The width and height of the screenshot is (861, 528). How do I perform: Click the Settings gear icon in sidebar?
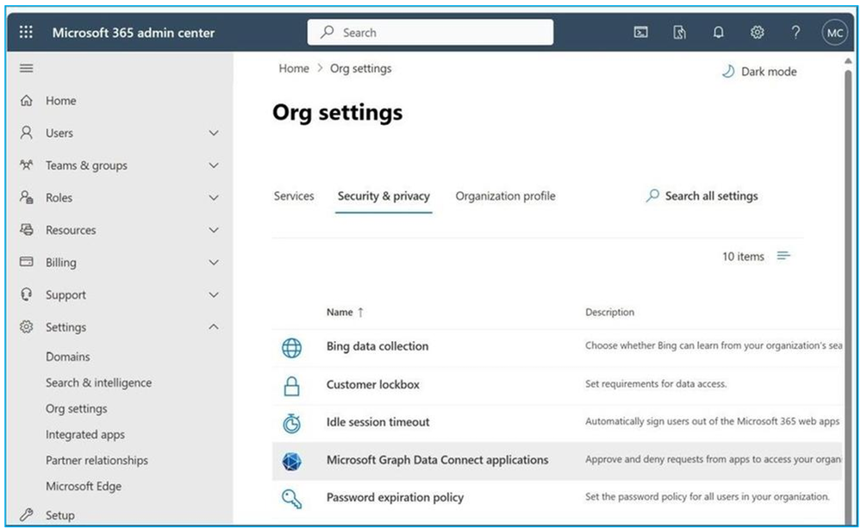27,327
